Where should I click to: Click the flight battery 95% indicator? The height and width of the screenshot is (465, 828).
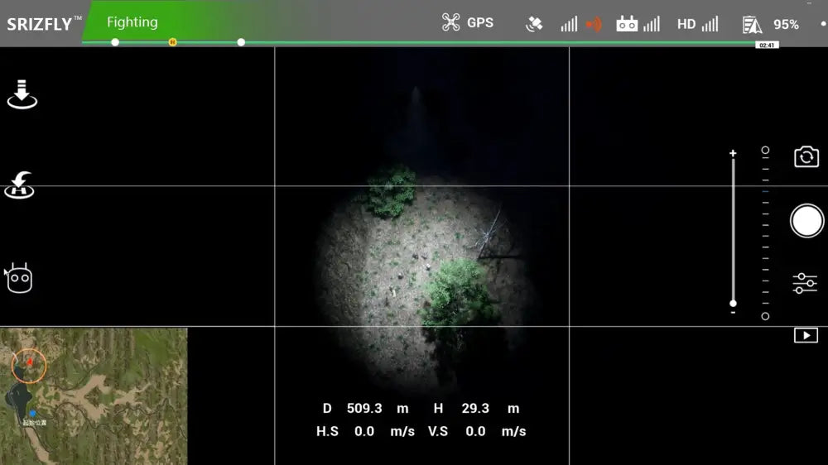[771, 25]
